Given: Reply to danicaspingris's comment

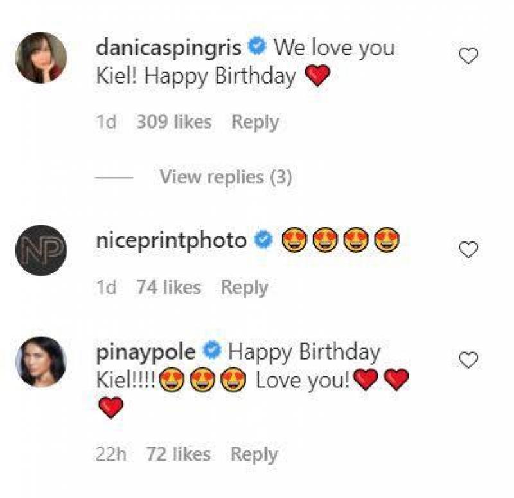Looking at the screenshot, I should click(x=255, y=122).
